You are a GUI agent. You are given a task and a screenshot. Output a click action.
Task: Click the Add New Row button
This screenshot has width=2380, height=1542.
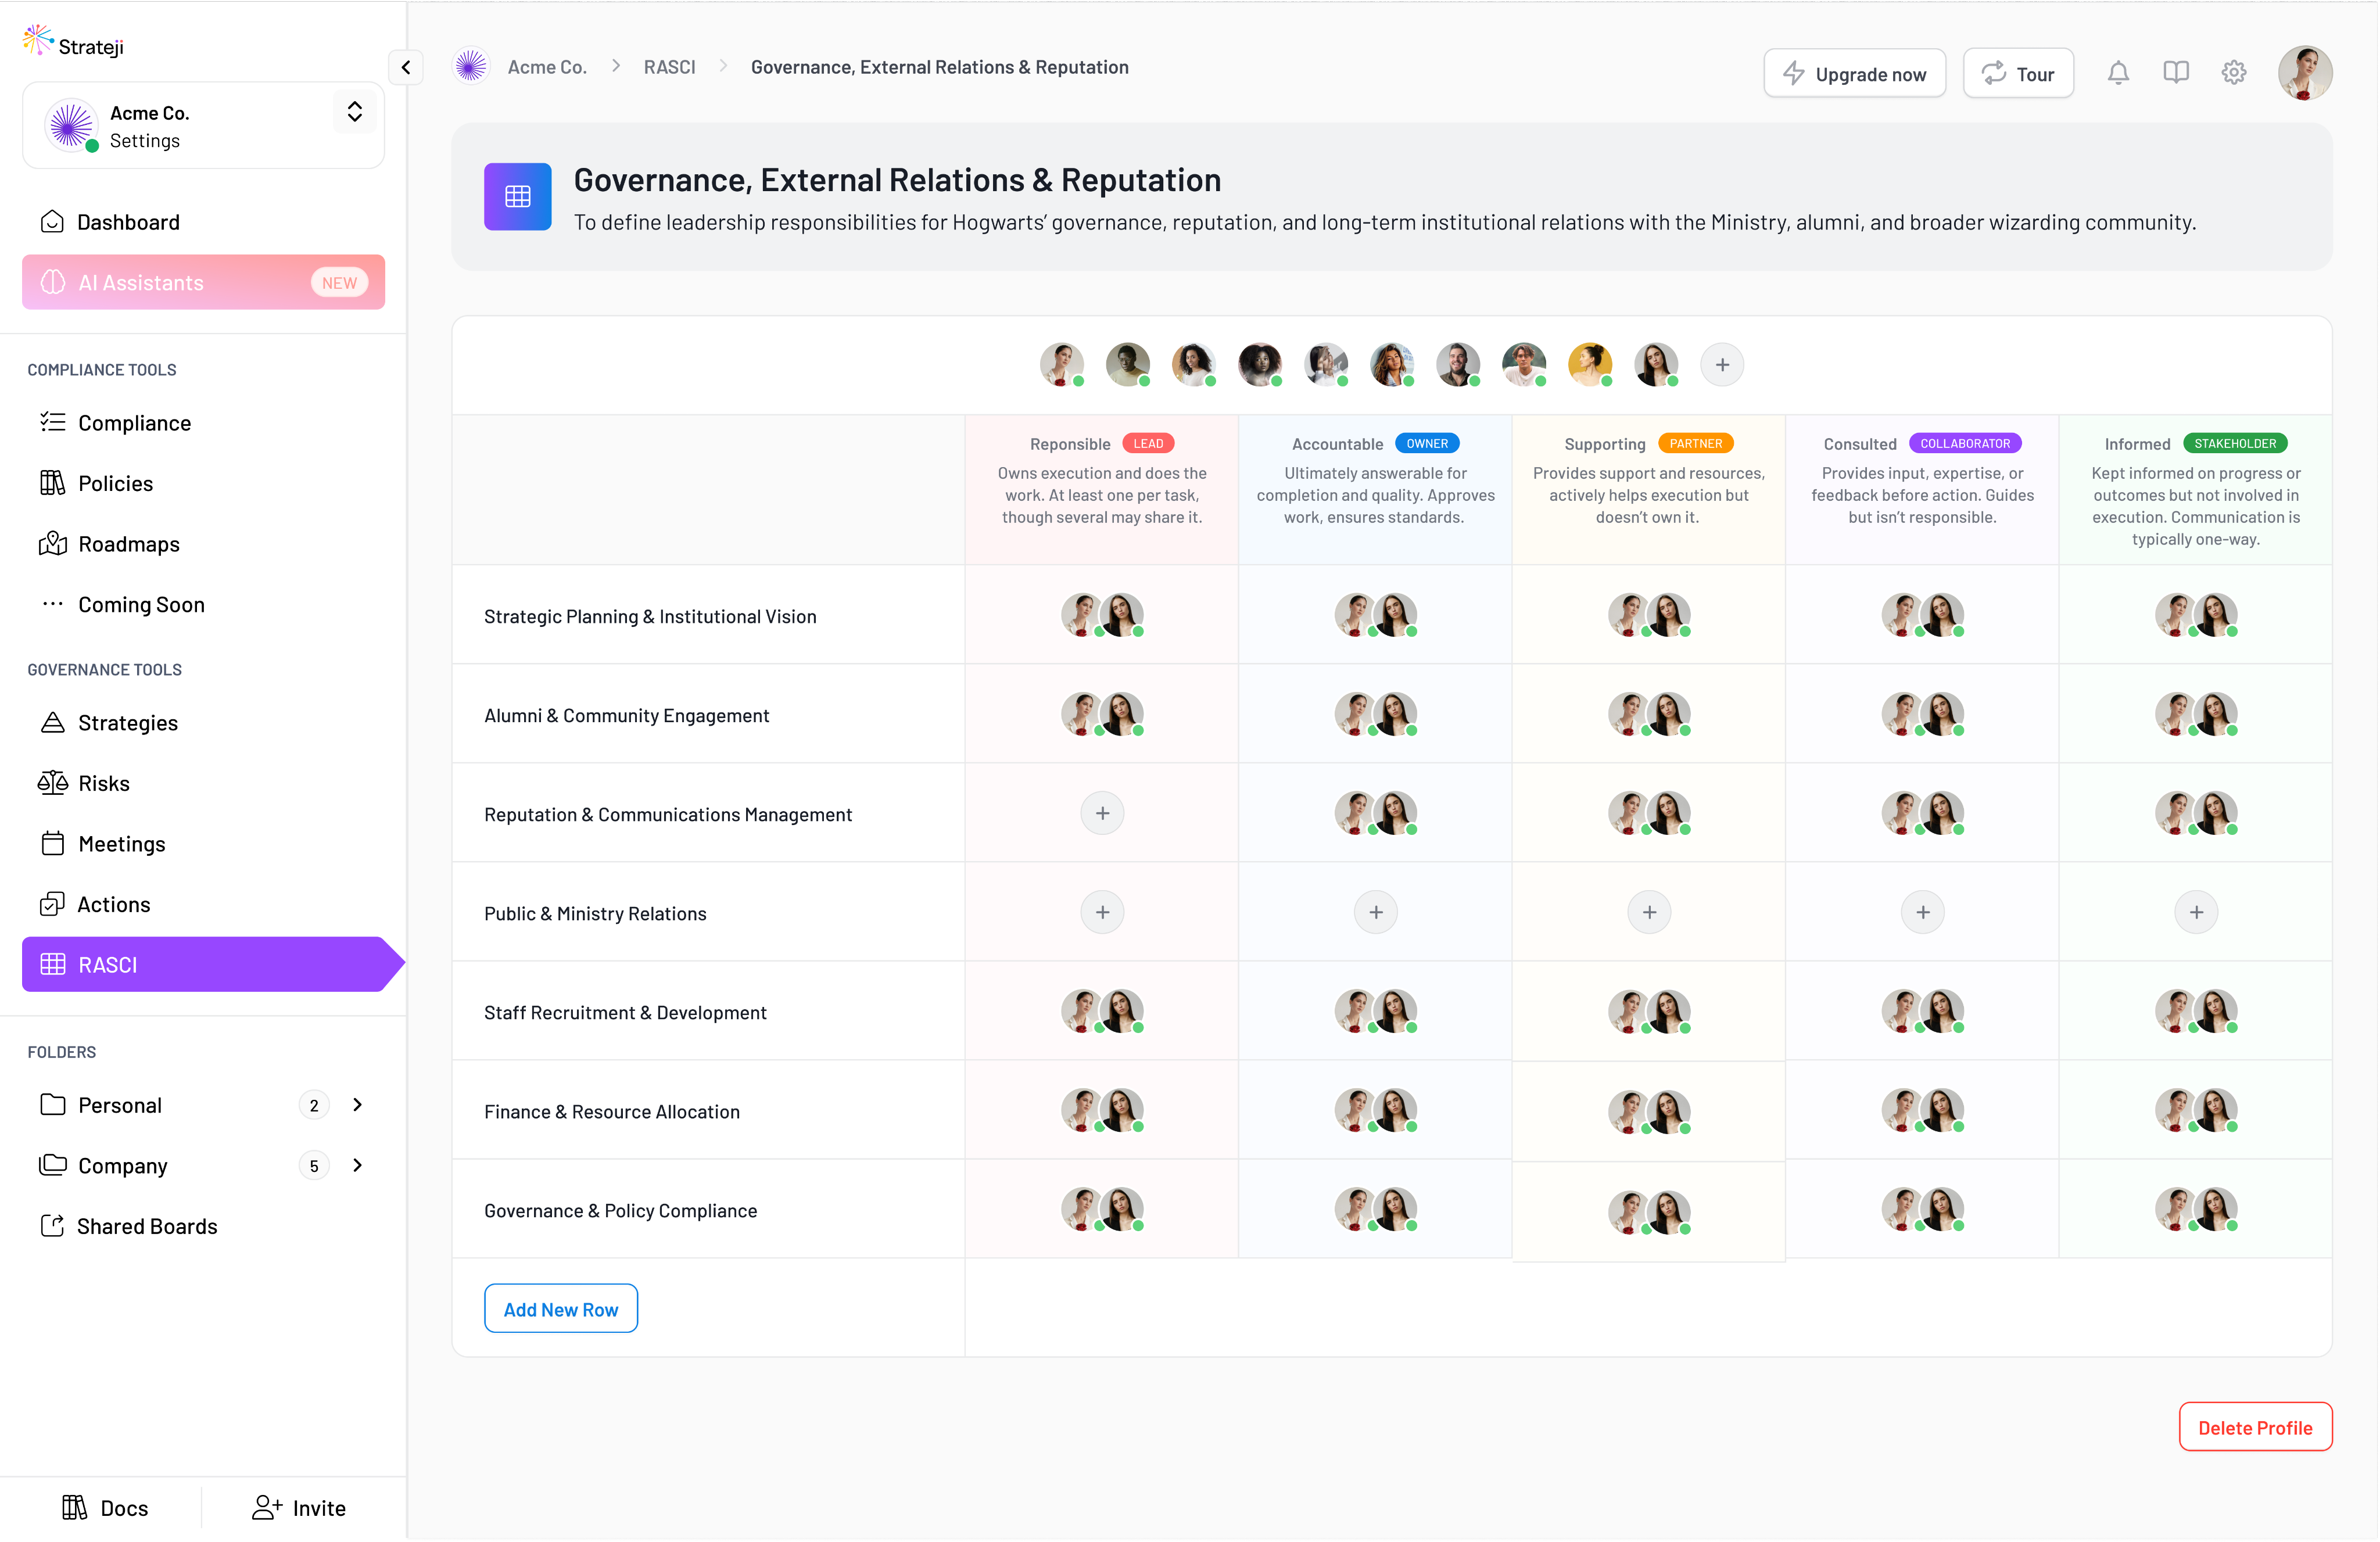[x=560, y=1309]
